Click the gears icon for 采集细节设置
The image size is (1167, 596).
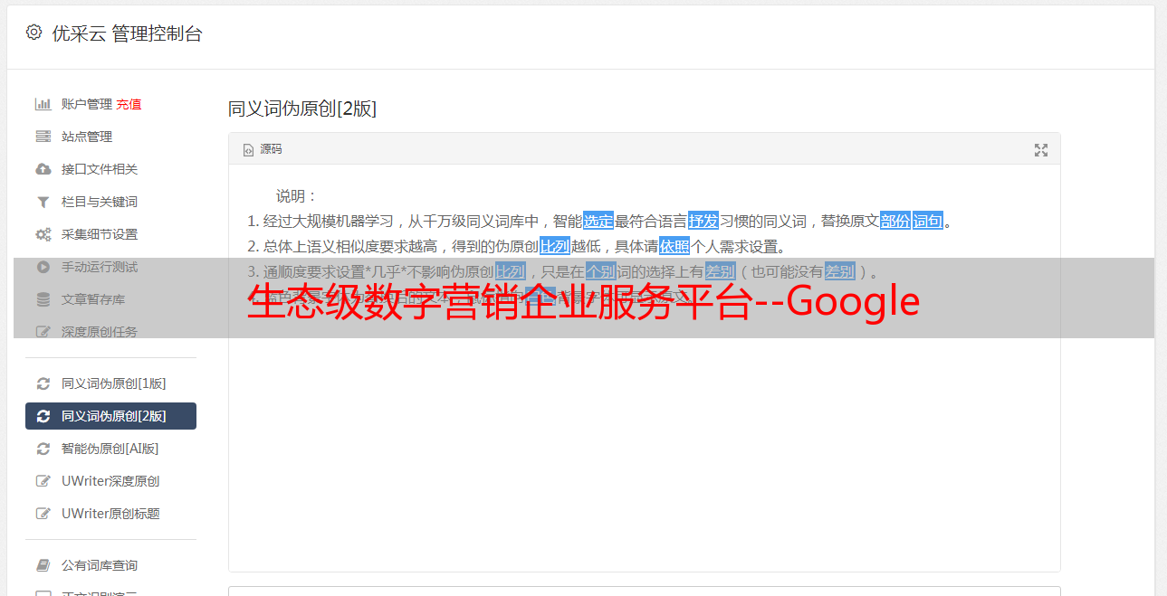click(x=43, y=234)
